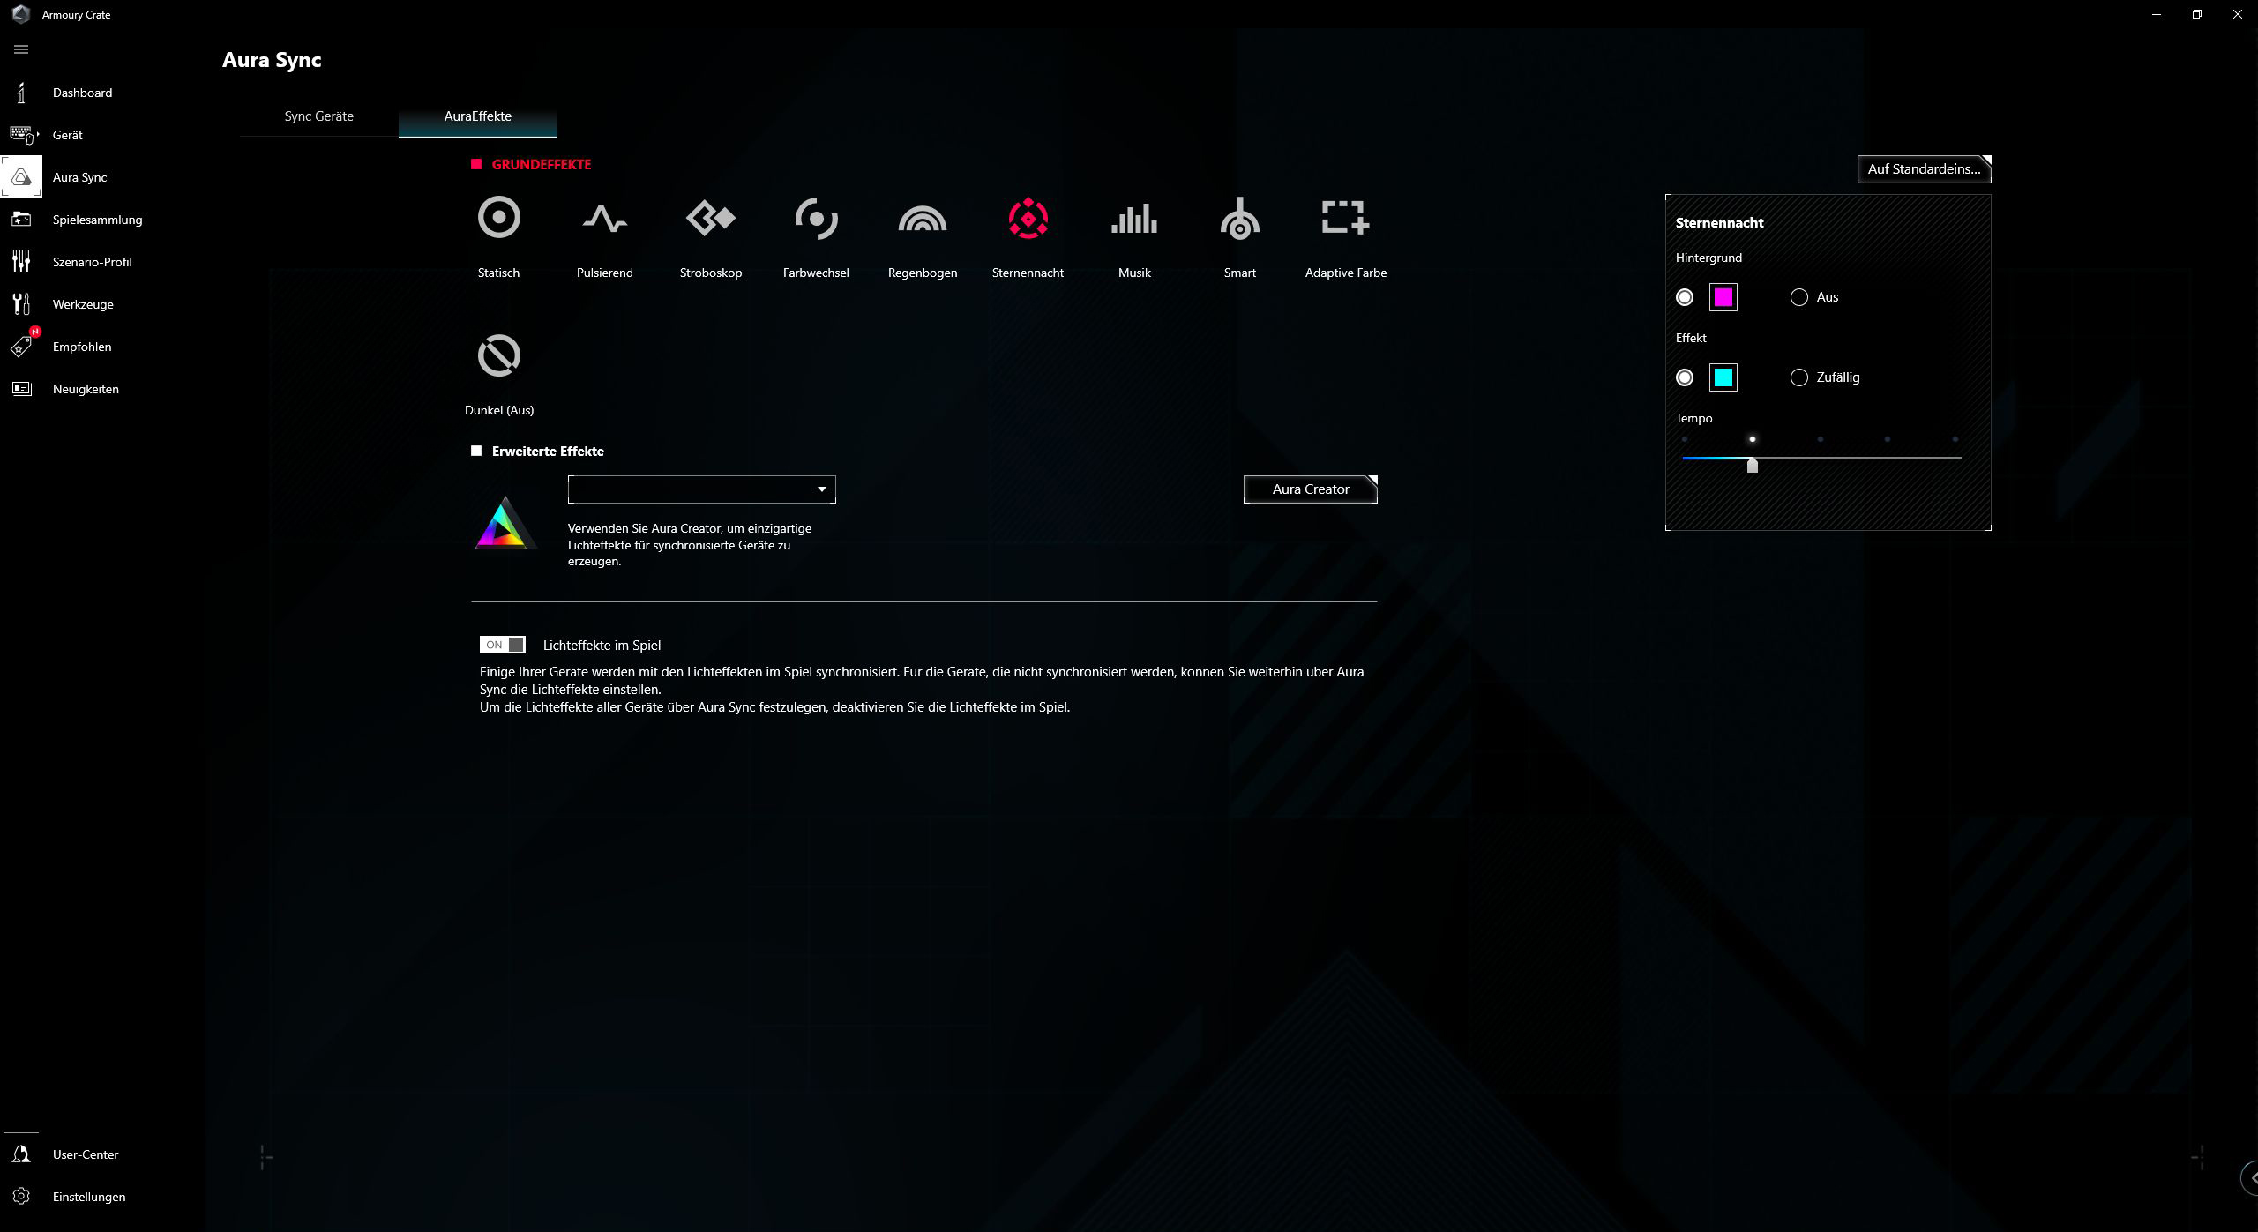Open the Erweiterte Effekte dropdown

701,489
